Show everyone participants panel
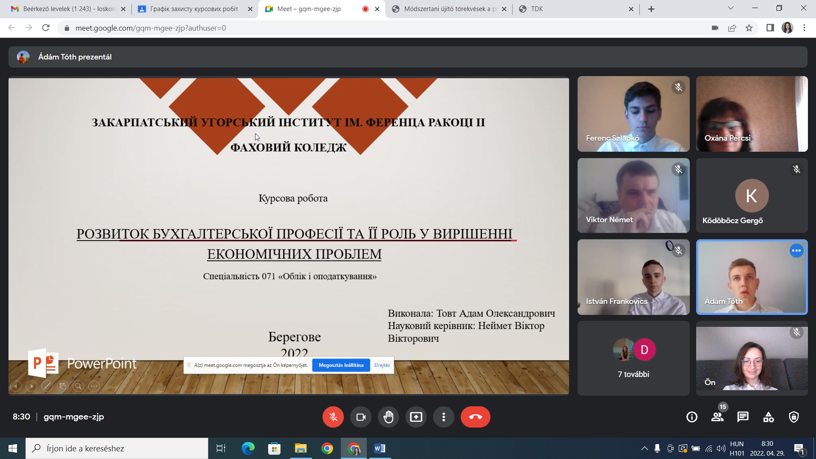Image resolution: width=816 pixels, height=459 pixels. [x=717, y=417]
